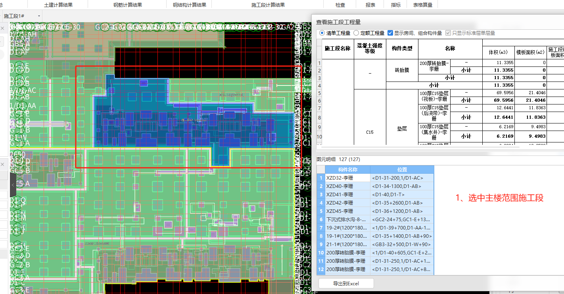
Task: Select the 清单工程量 radio button
Action: (322, 33)
